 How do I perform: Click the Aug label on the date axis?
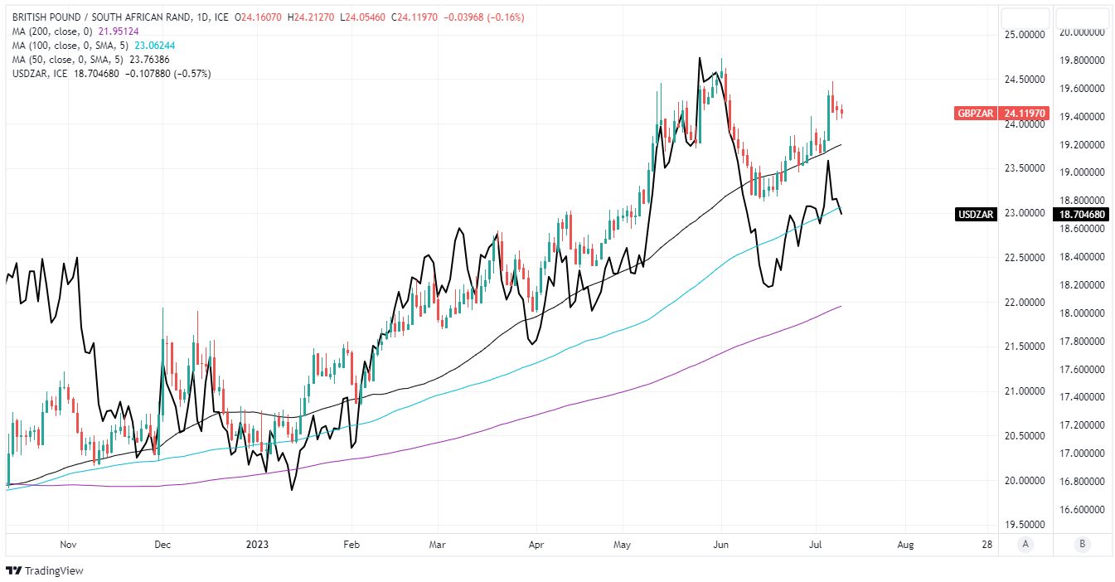tap(906, 545)
